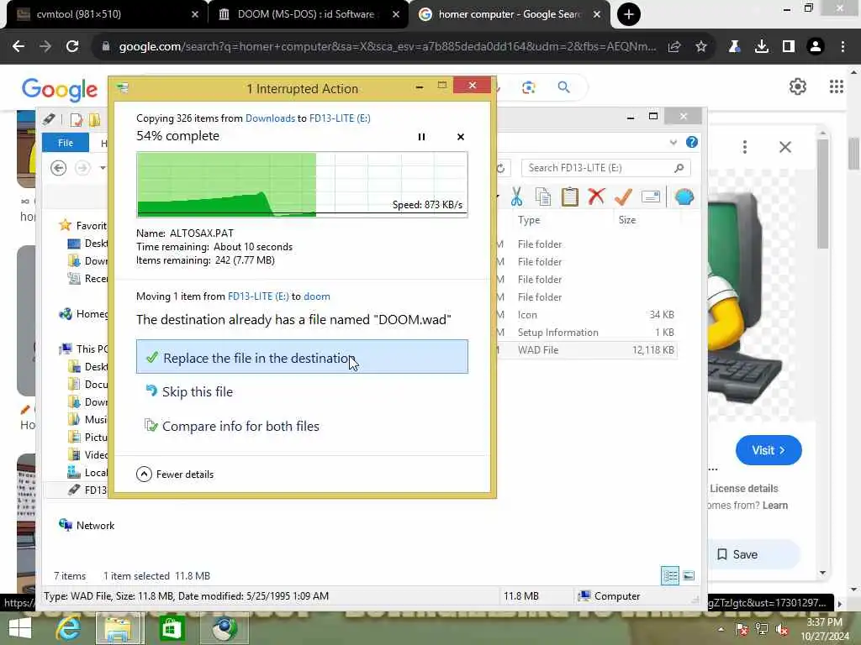This screenshot has height=645, width=861.
Task: Click the Google search magnifier
Action: [563, 87]
